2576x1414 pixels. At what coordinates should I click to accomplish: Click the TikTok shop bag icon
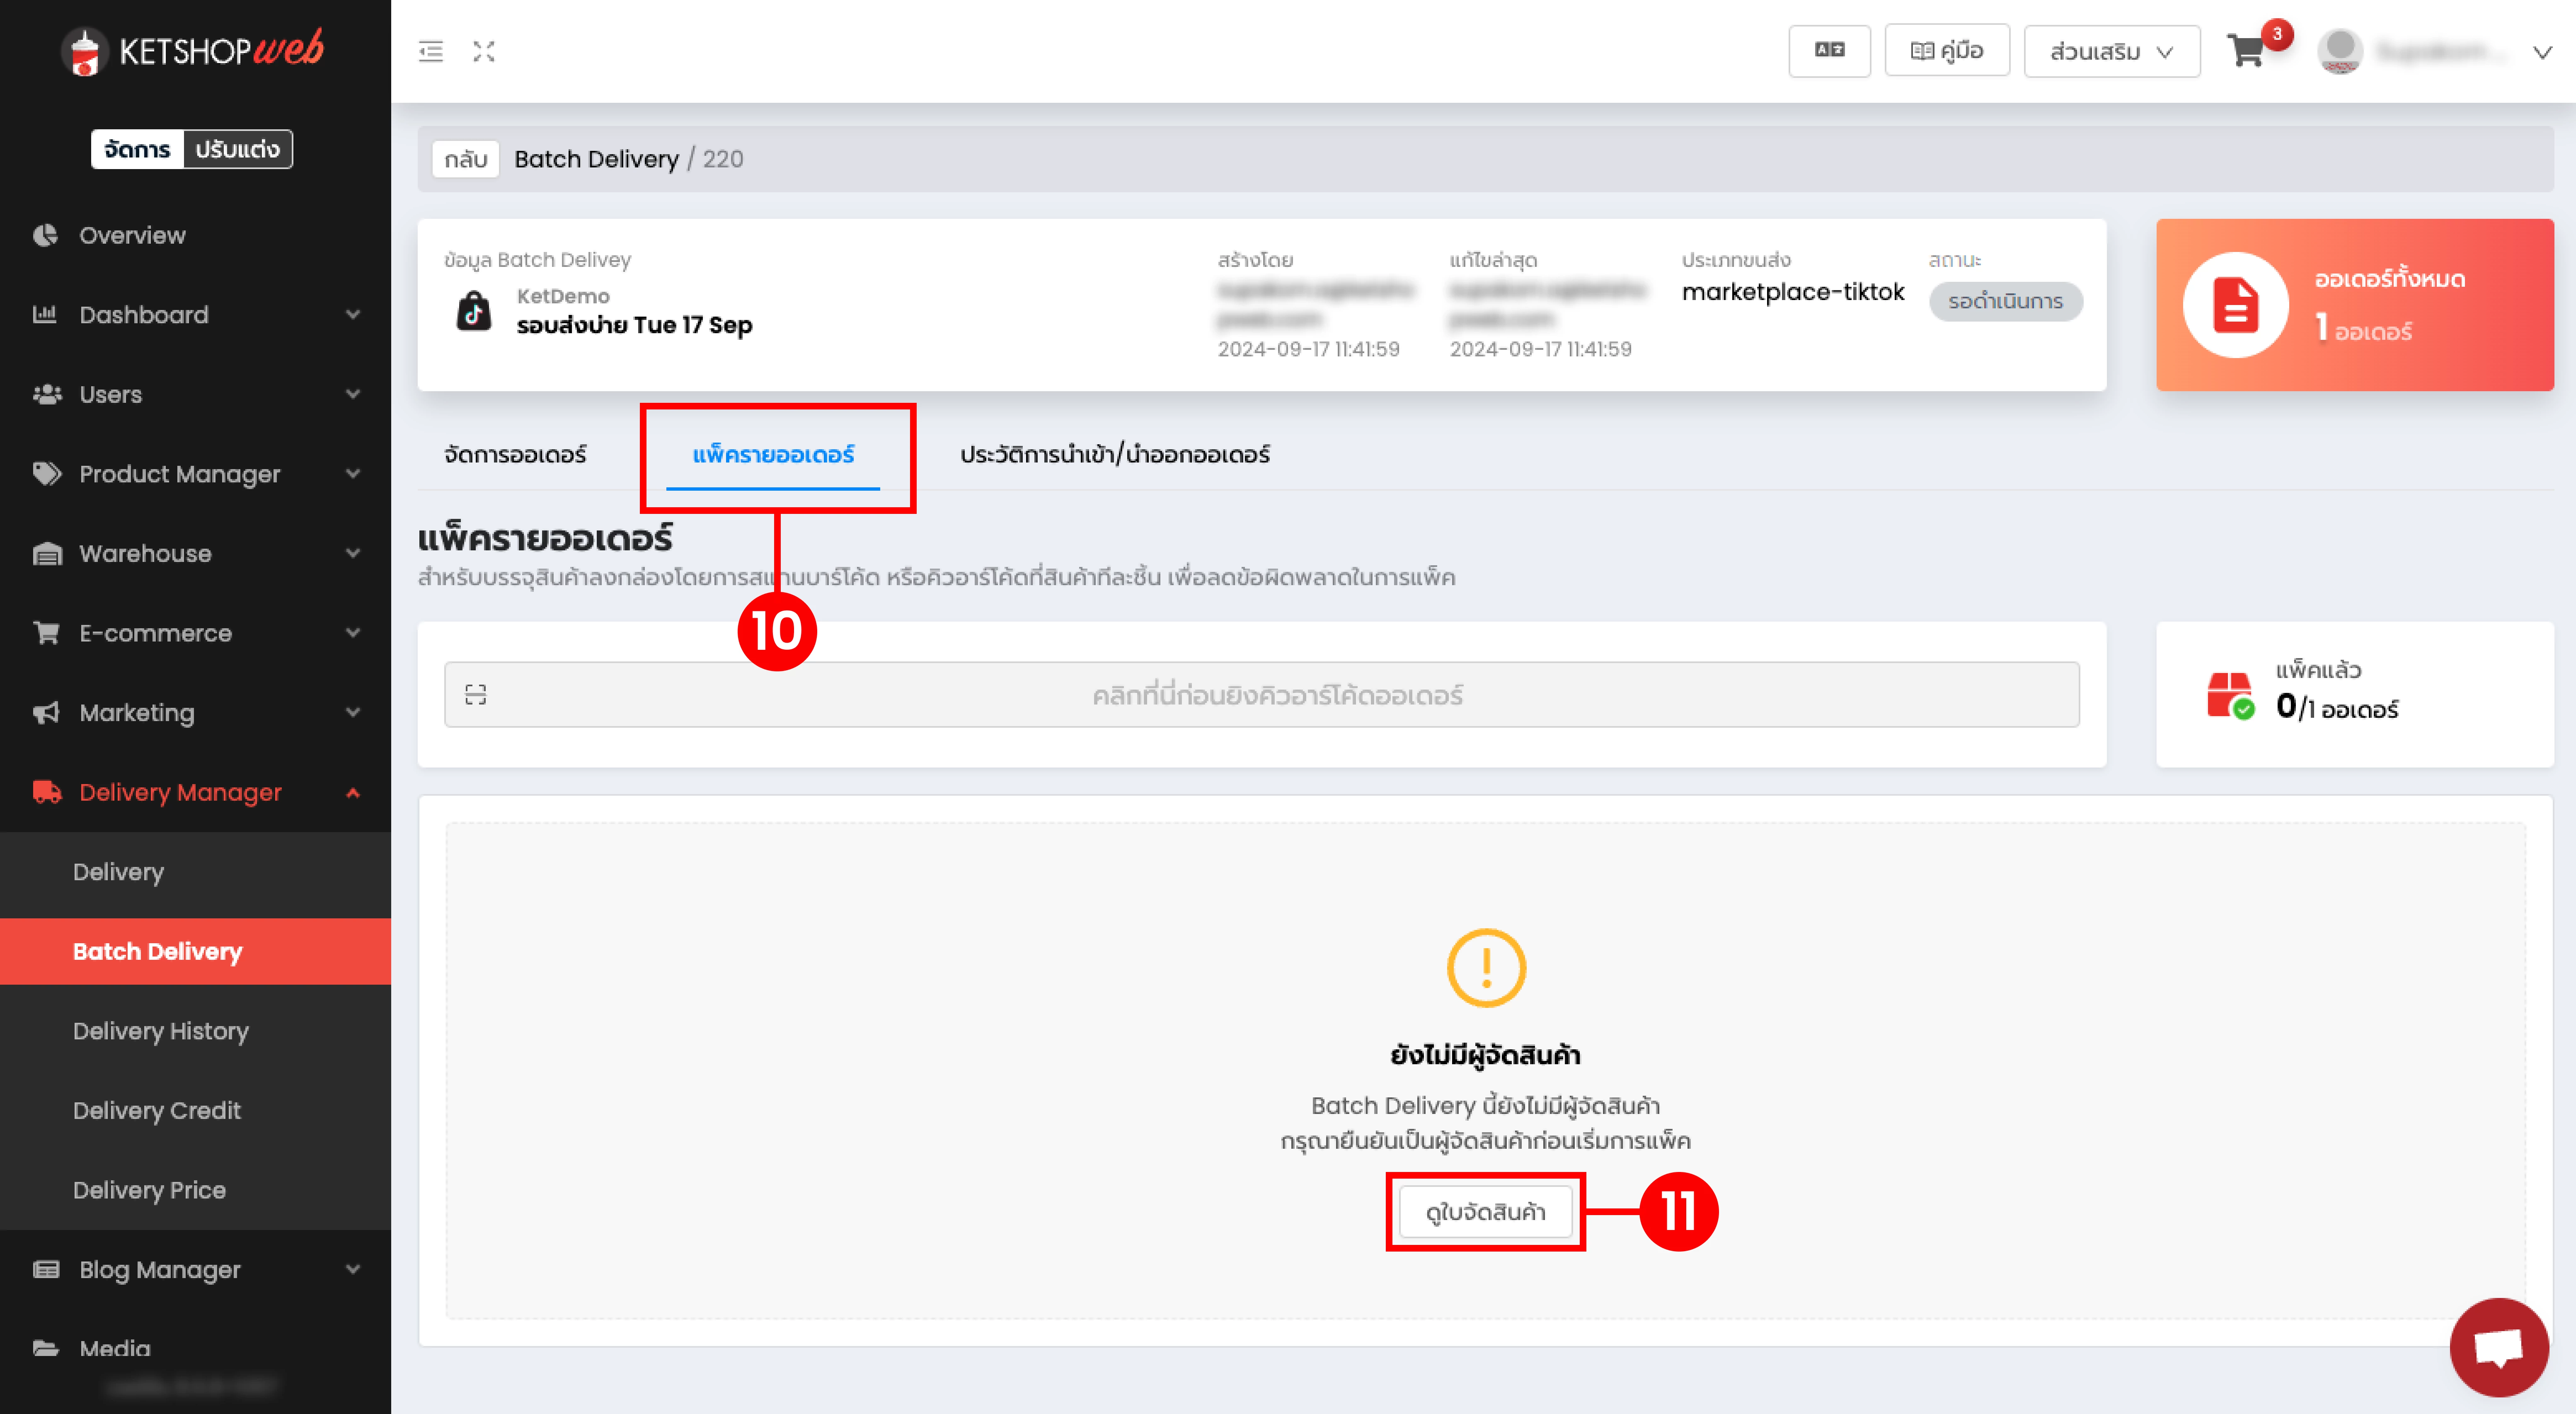(x=474, y=311)
